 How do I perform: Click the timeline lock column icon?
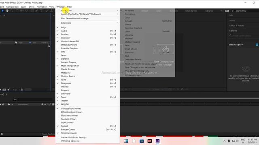3,104
